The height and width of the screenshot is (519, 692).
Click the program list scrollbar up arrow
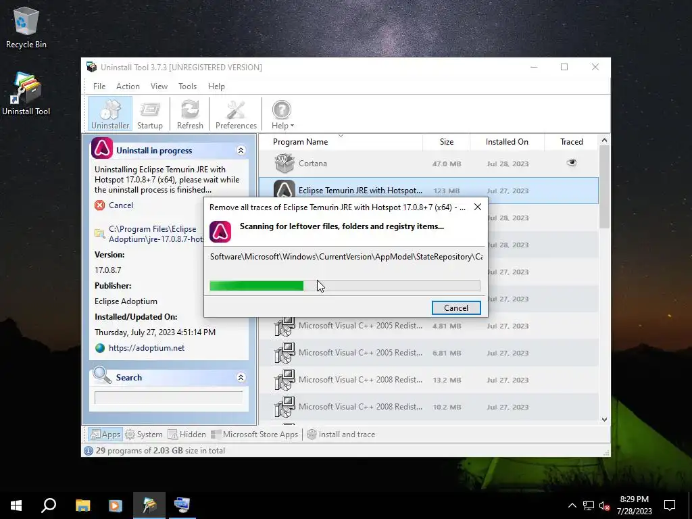point(604,141)
